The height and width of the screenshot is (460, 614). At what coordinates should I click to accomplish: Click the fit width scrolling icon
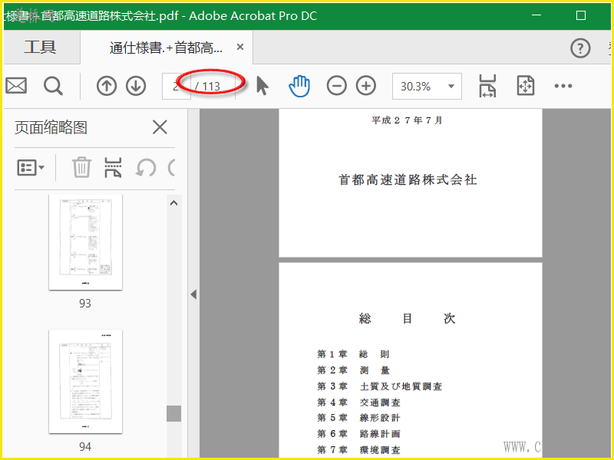(x=487, y=86)
